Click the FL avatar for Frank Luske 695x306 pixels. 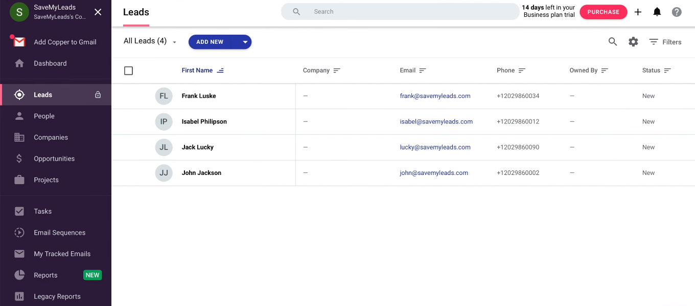point(164,96)
